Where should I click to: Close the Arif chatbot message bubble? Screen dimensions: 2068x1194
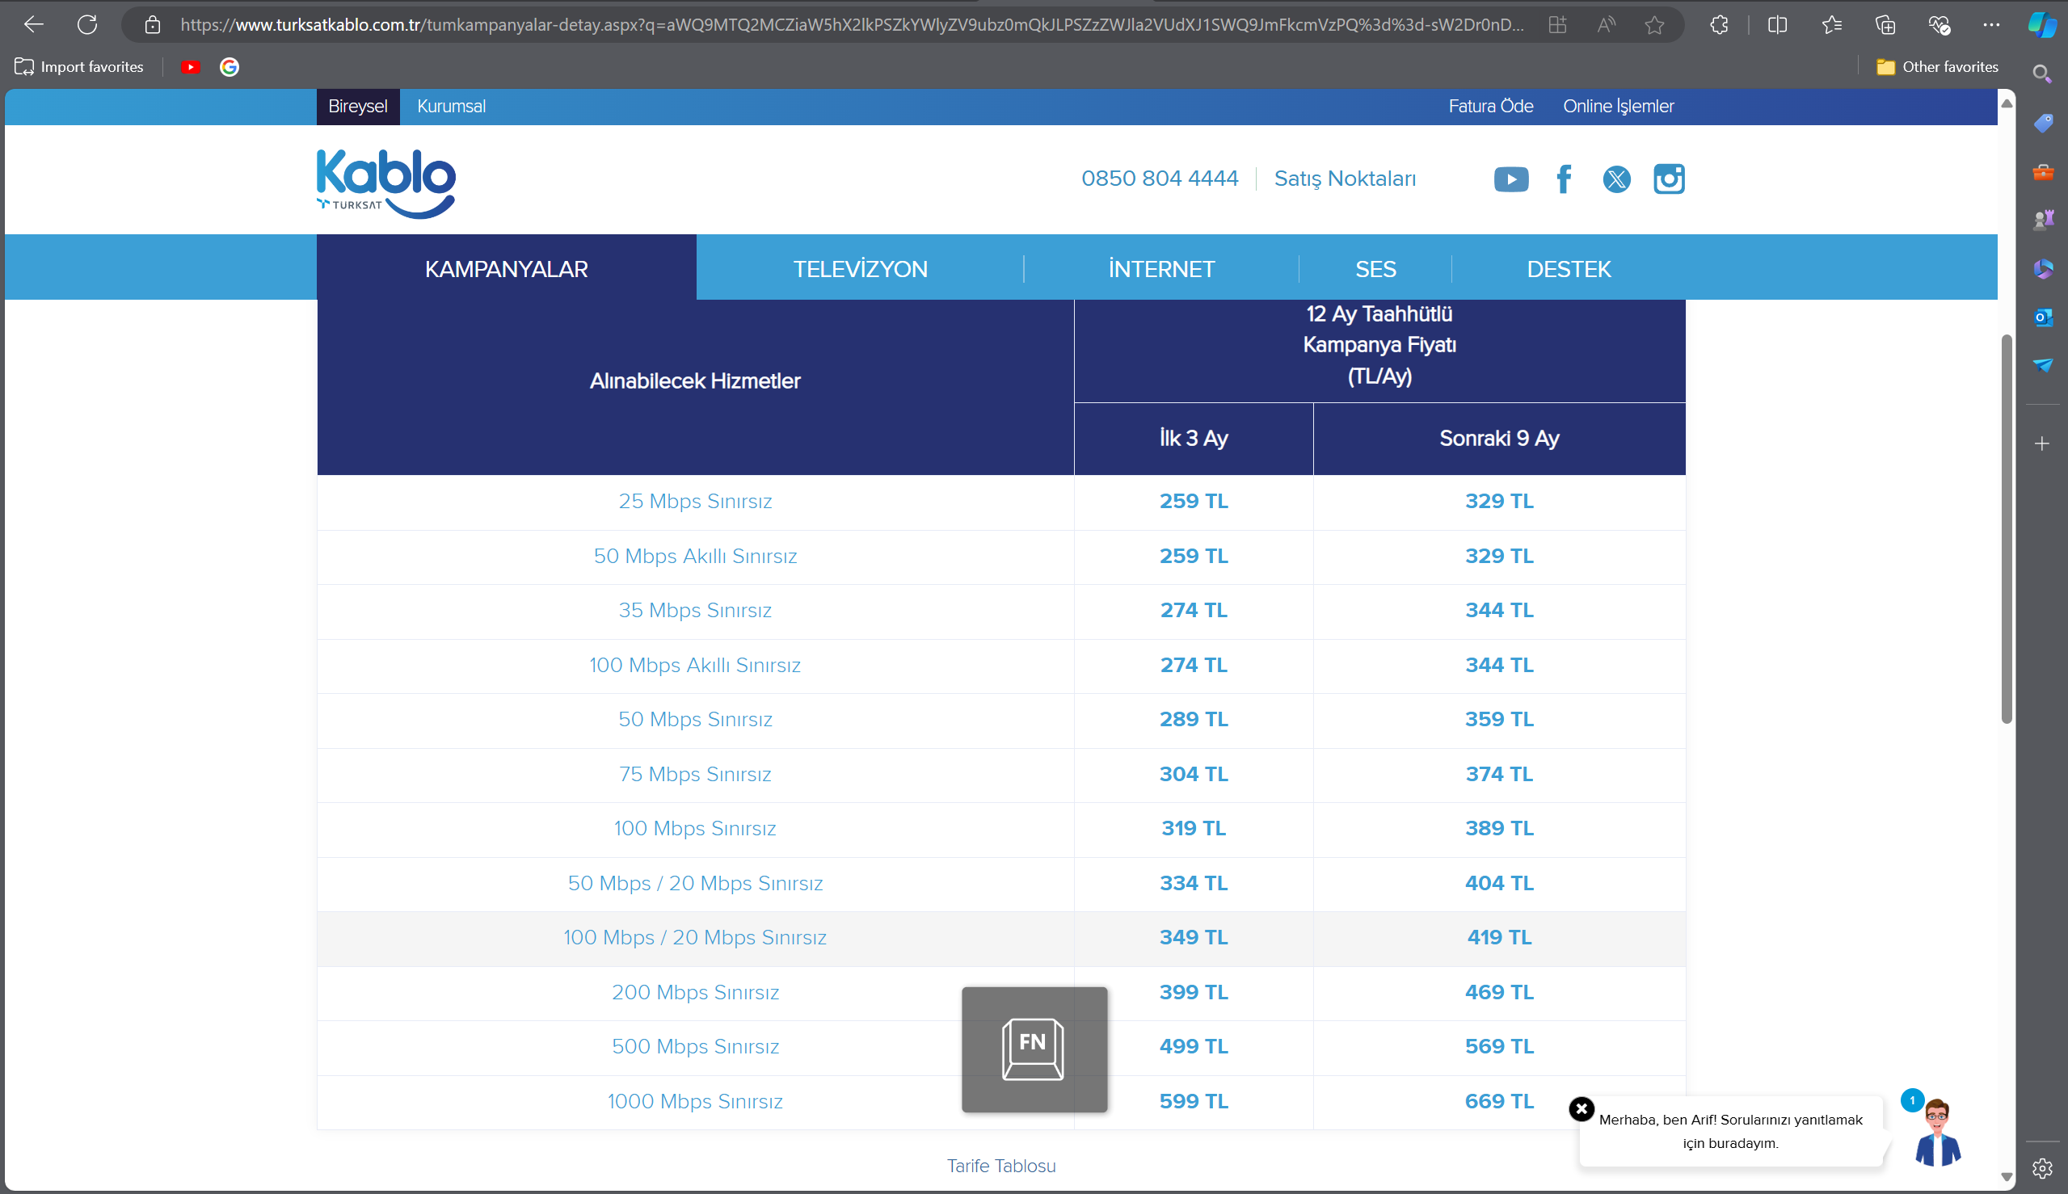(1581, 1108)
